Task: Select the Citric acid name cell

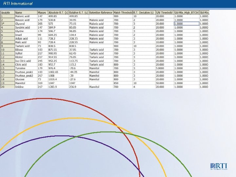Action: pos(26,65)
